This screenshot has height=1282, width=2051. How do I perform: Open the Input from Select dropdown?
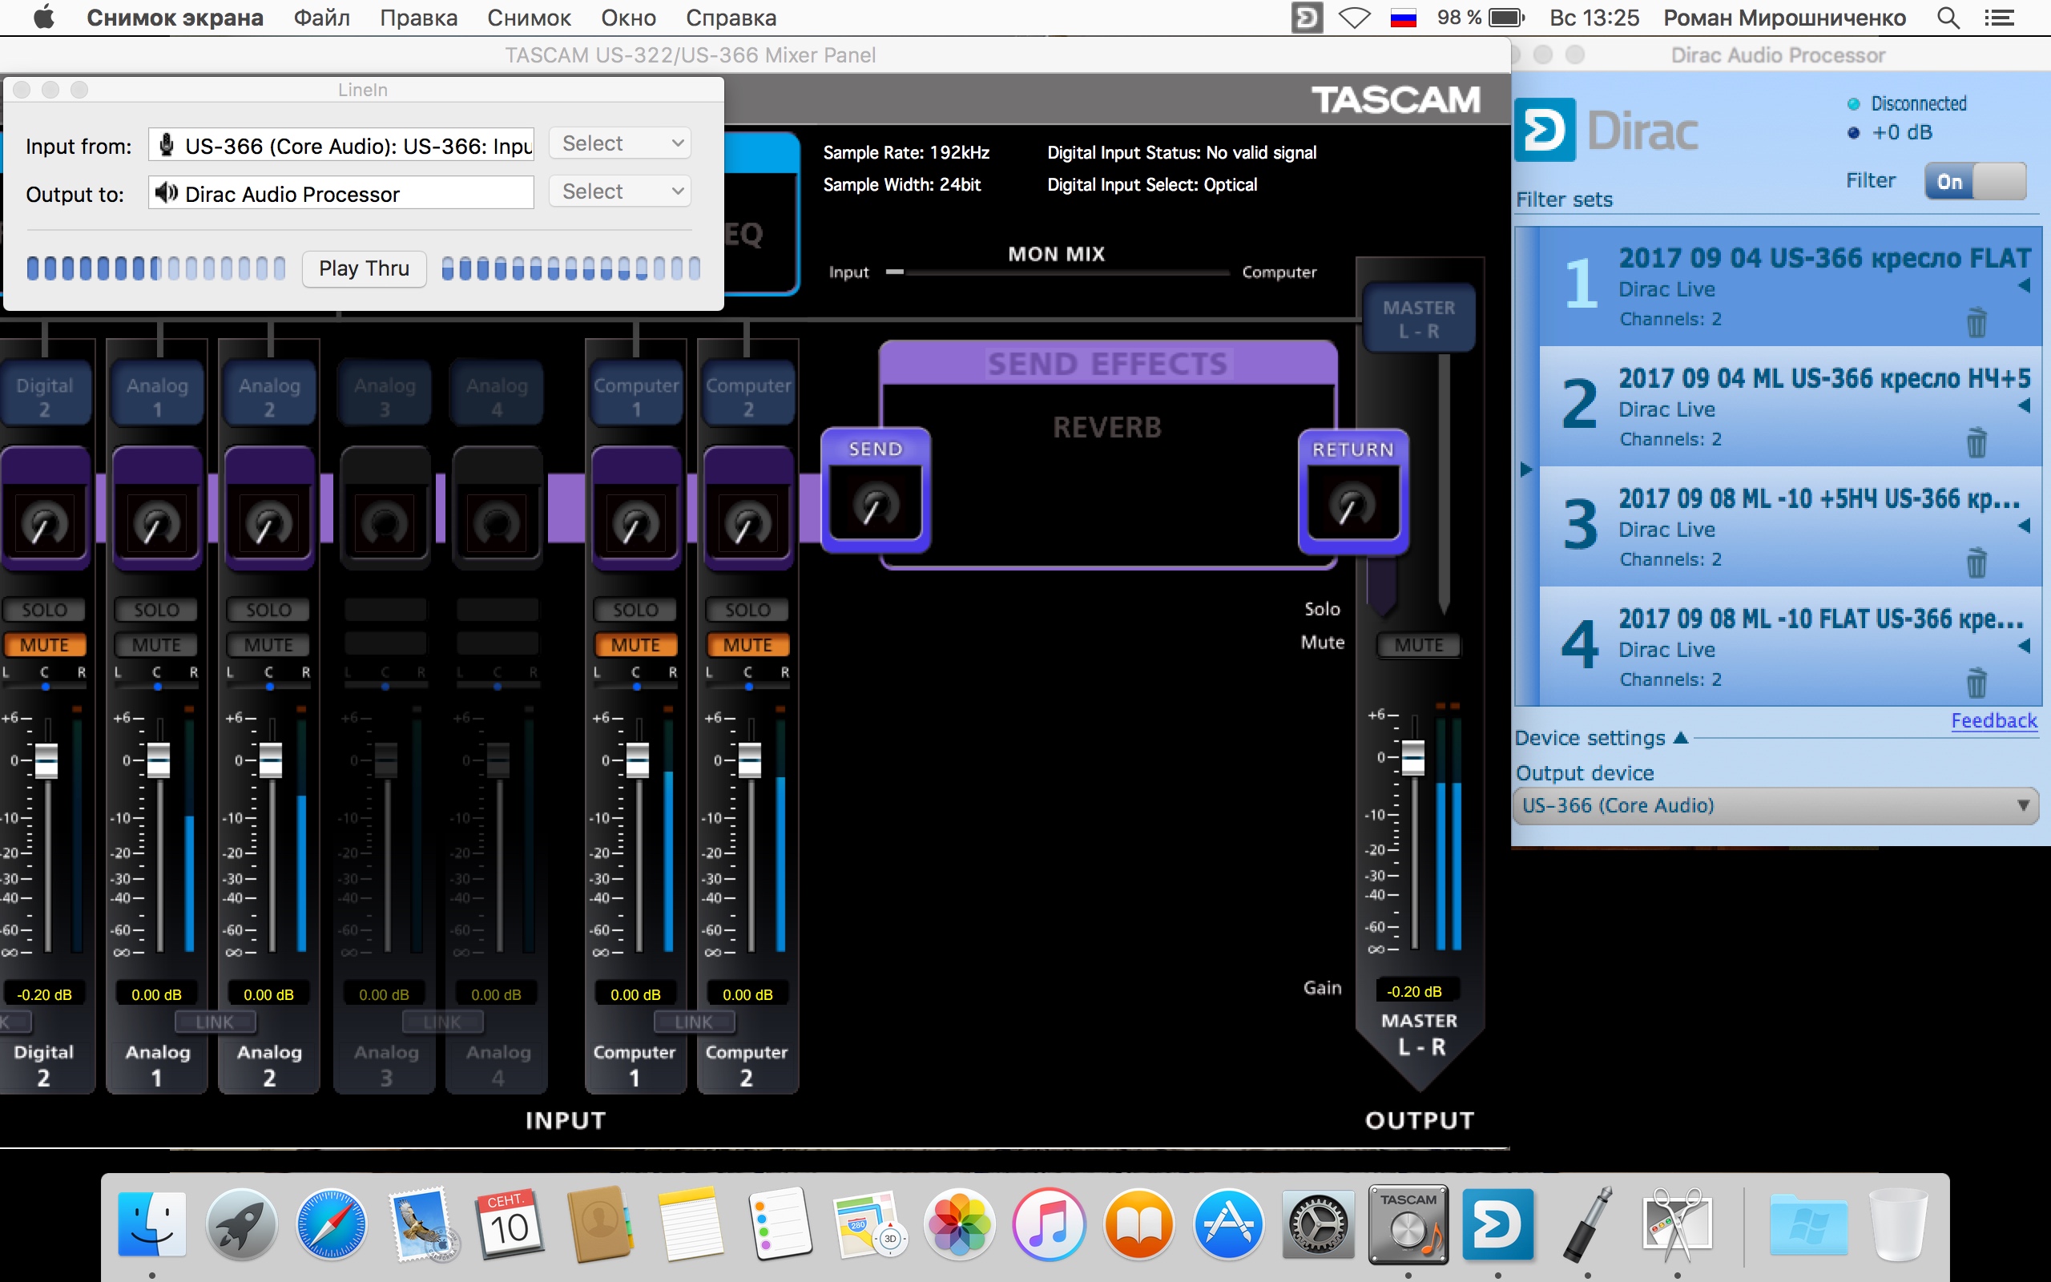tap(619, 143)
